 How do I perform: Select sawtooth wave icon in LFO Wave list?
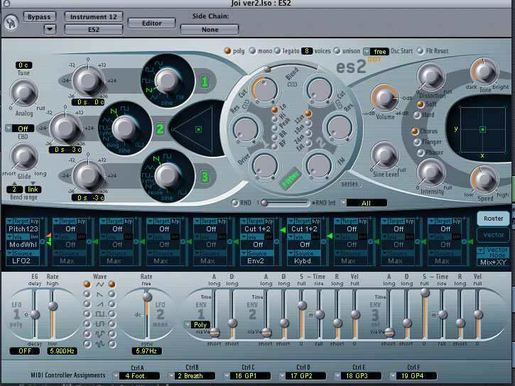[x=99, y=295]
